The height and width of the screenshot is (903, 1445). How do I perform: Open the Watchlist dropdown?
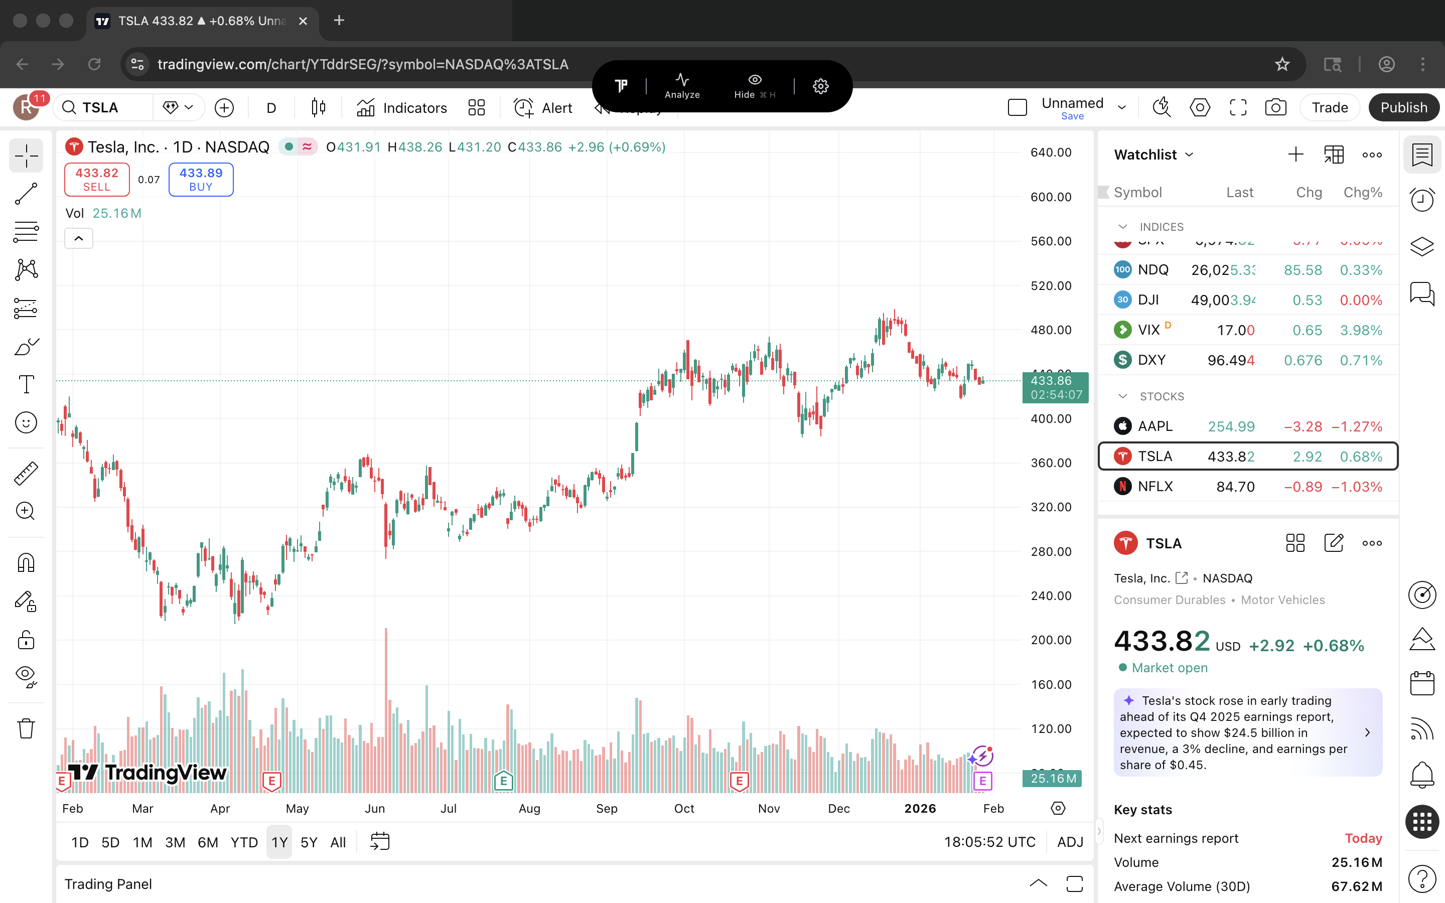(x=1153, y=154)
